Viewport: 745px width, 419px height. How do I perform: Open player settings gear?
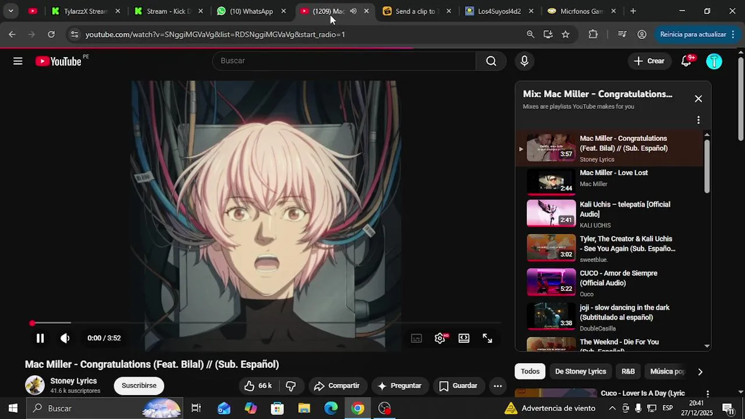click(x=440, y=338)
